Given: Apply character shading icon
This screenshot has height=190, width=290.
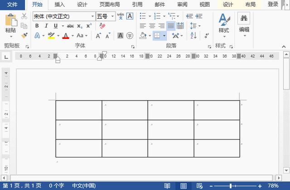Looking at the screenshot, I should (x=121, y=35).
